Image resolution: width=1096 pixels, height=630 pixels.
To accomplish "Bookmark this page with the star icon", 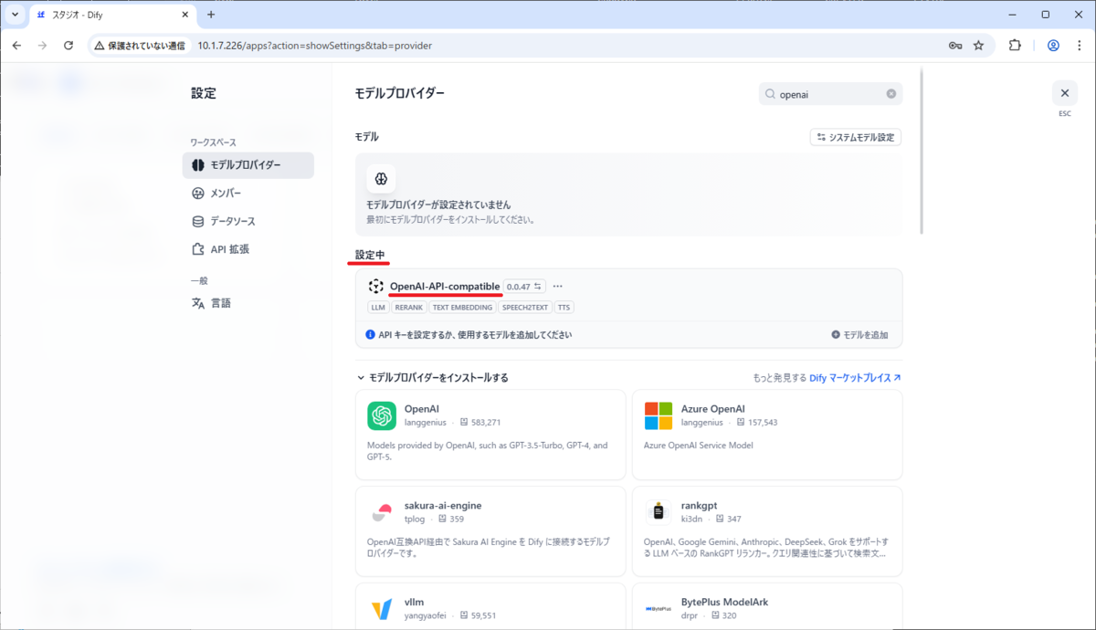I will pyautogui.click(x=978, y=45).
